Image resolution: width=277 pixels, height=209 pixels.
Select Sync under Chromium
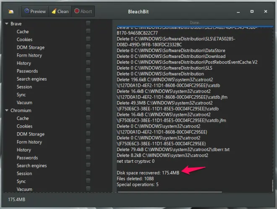pos(21,181)
